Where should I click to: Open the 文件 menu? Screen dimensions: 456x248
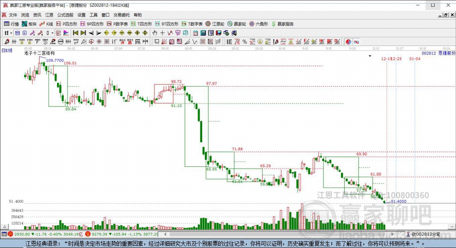pos(13,15)
